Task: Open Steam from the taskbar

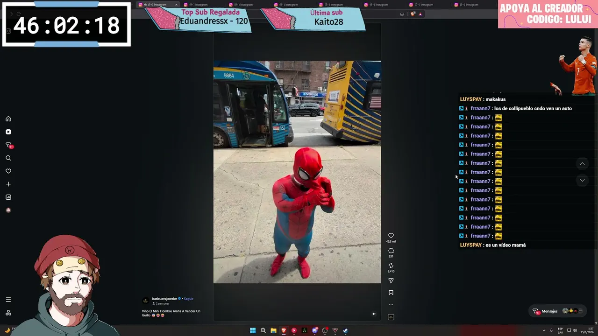Action: click(x=345, y=330)
